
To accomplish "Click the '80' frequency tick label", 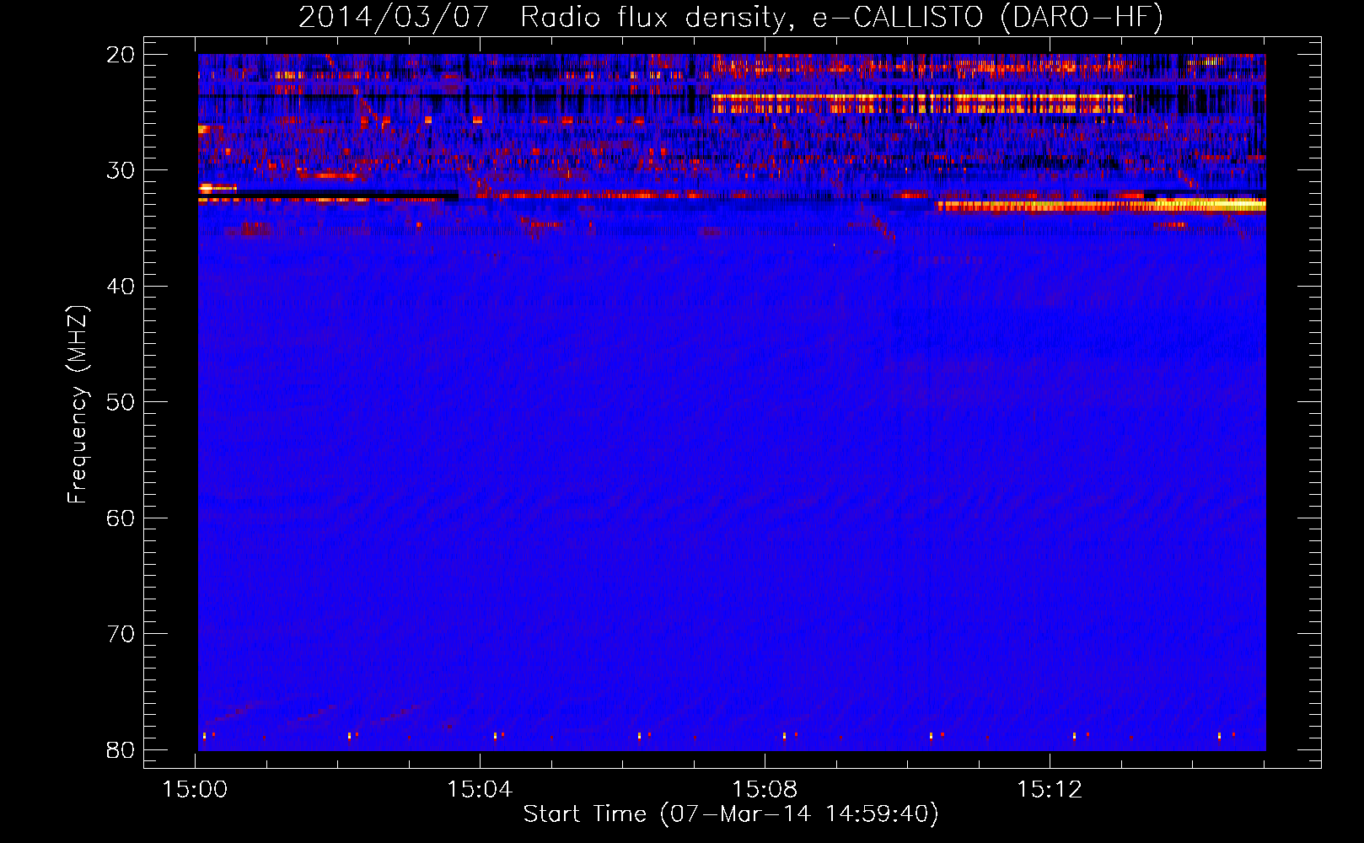I will pos(121,749).
